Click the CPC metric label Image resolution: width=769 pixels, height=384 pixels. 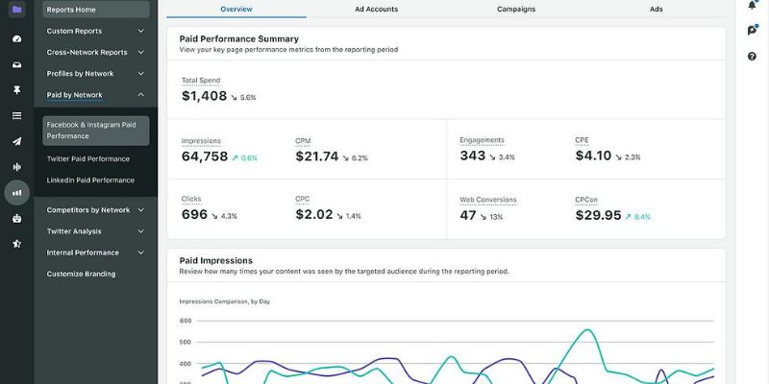click(x=303, y=199)
